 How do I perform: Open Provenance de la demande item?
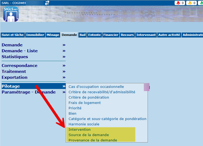(93, 140)
